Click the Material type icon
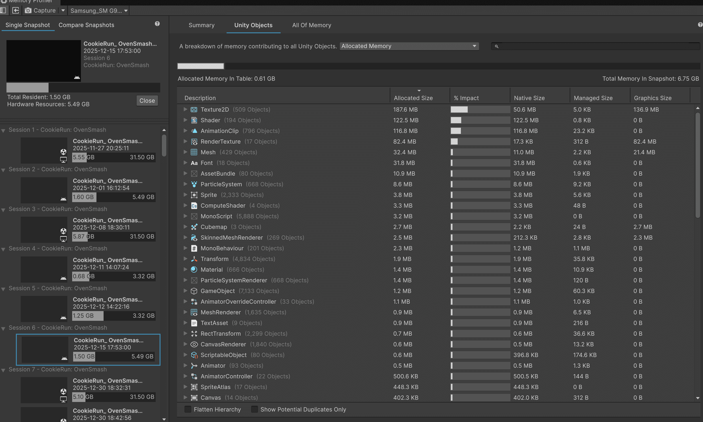703x422 pixels. [194, 270]
